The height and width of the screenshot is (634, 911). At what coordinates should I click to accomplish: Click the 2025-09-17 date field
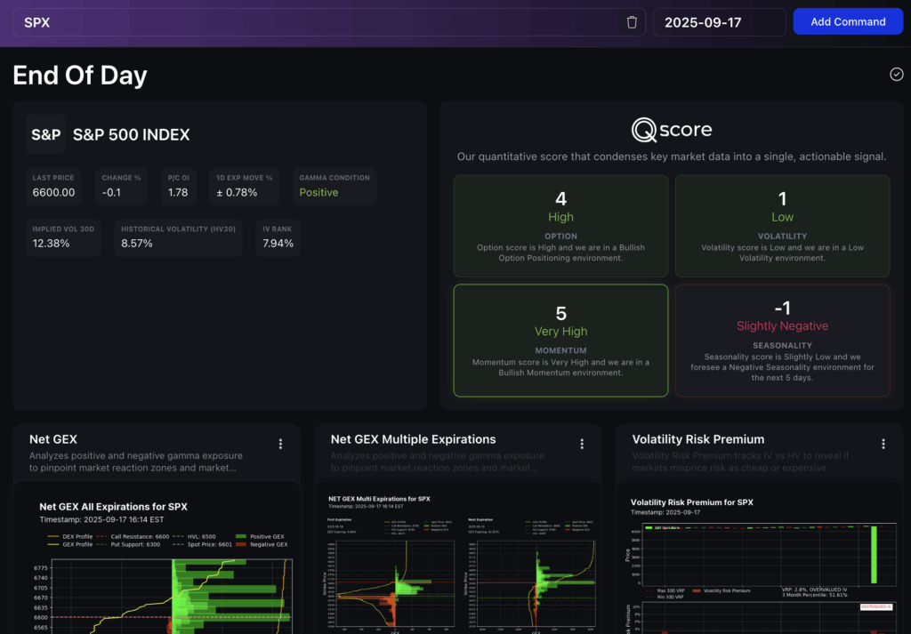tap(719, 22)
